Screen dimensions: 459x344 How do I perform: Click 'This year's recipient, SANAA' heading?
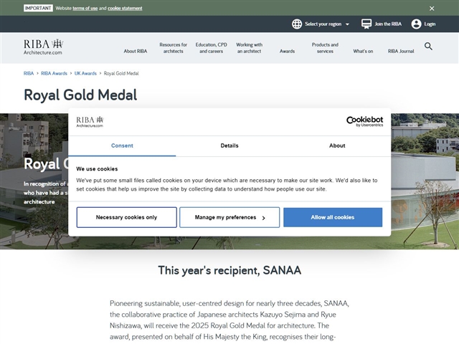click(x=229, y=270)
